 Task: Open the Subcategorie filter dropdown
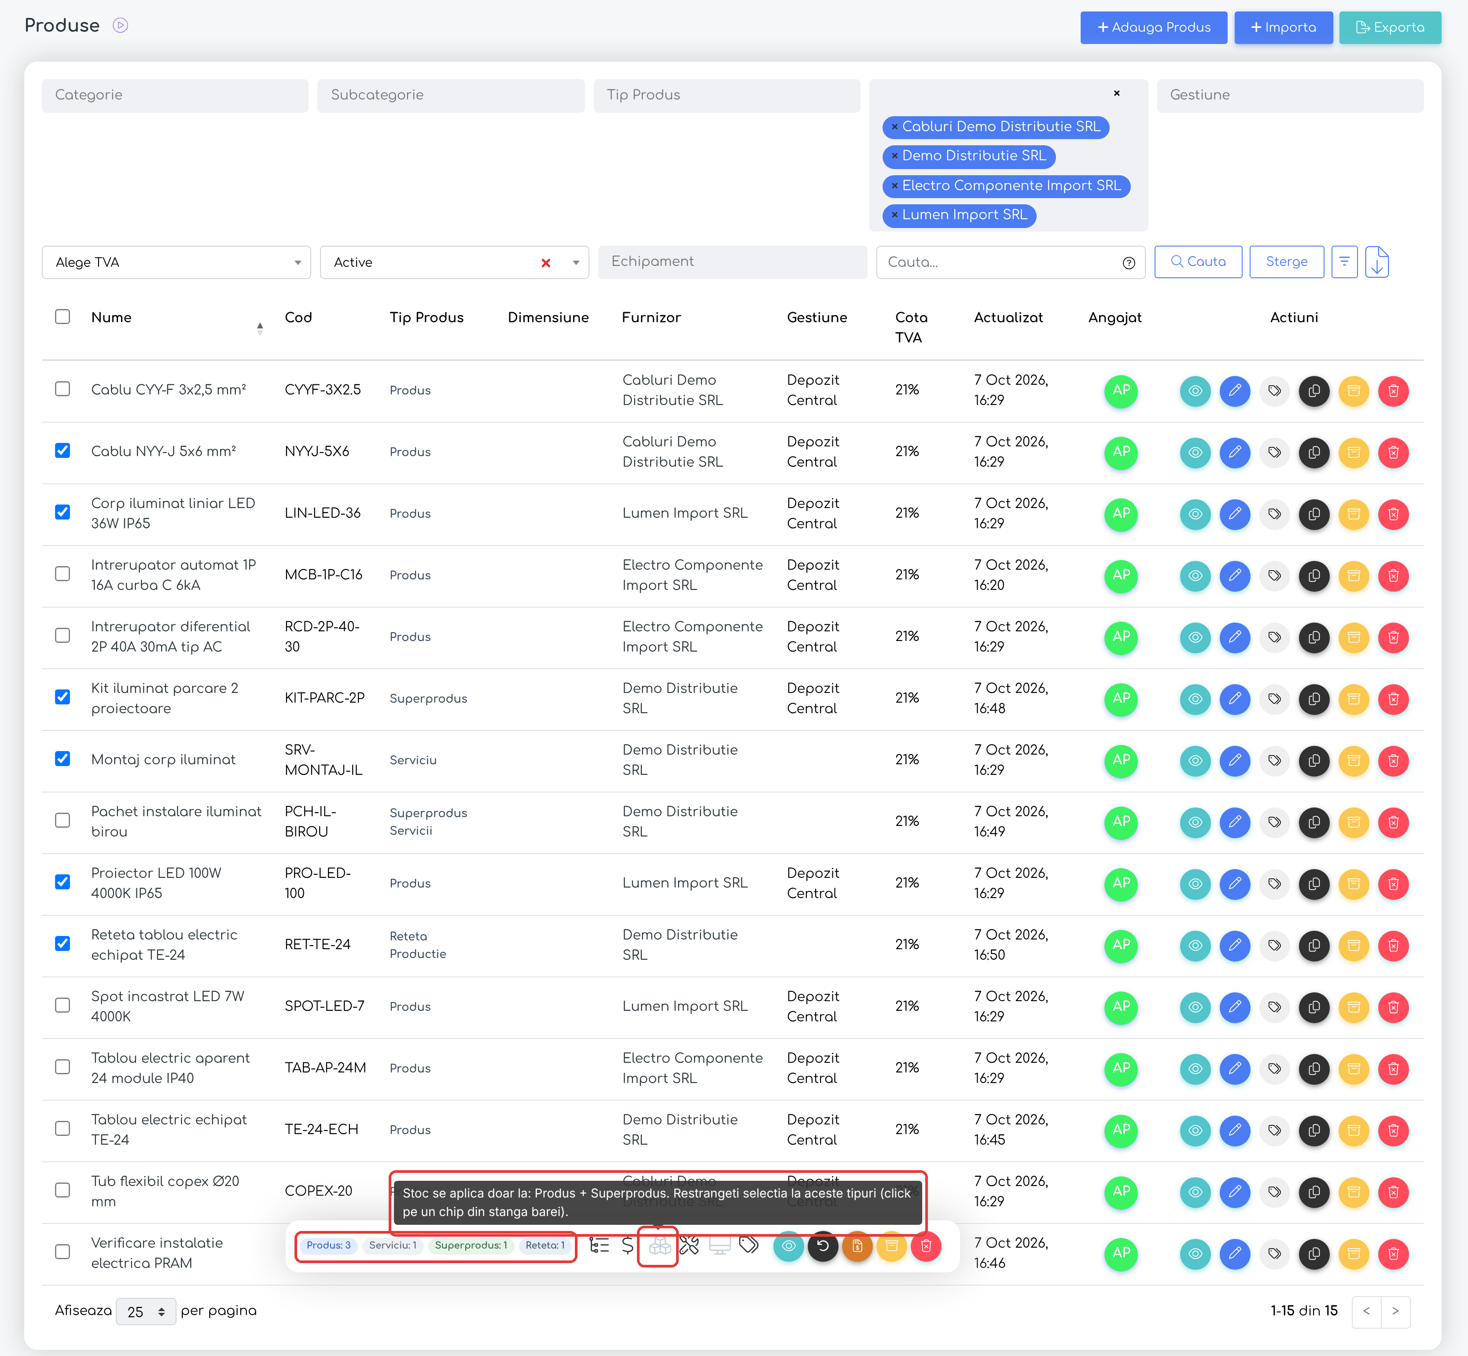click(450, 96)
